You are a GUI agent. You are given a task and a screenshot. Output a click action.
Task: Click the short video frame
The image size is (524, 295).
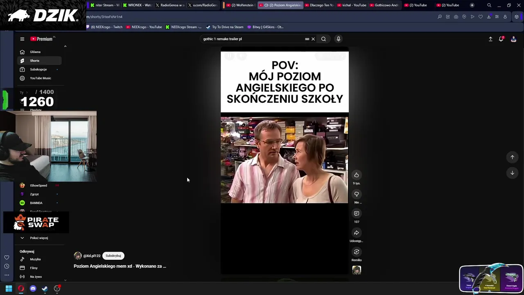(285, 160)
